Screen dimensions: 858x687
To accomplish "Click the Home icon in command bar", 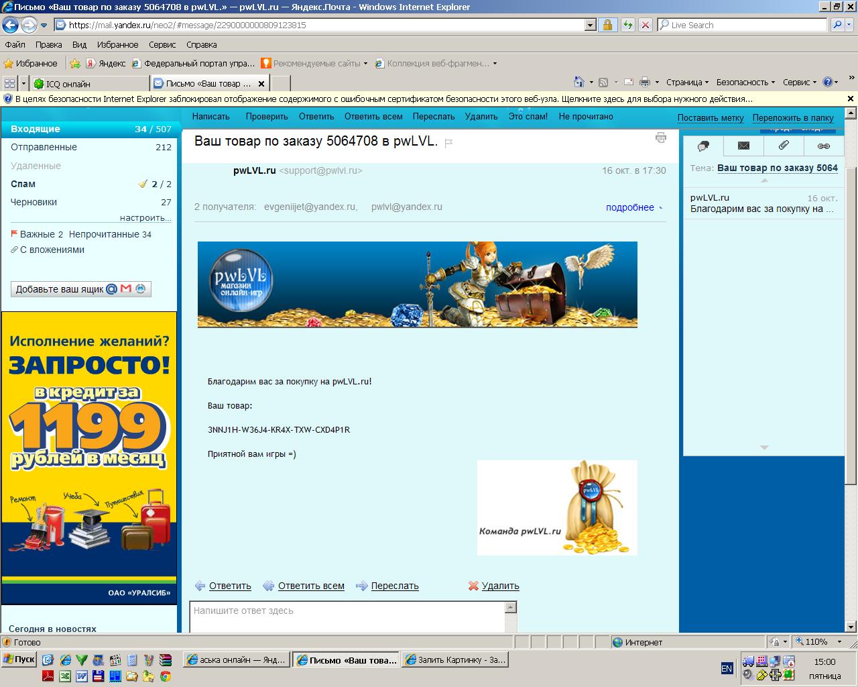I will click(579, 83).
